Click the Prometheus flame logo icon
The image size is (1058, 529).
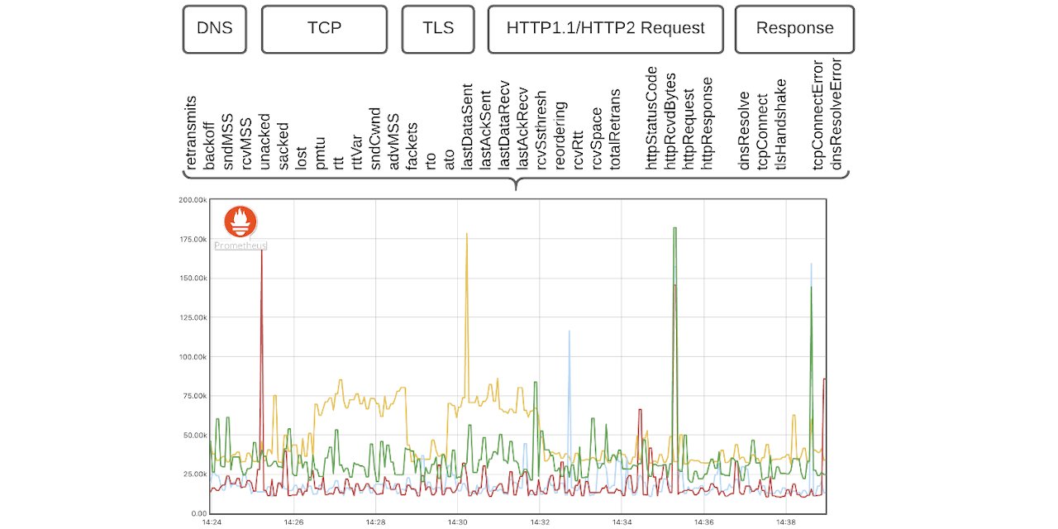pyautogui.click(x=241, y=222)
